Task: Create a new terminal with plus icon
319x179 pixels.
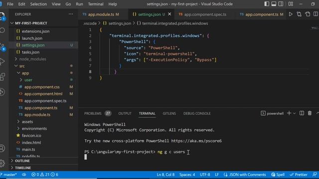Action: (x=289, y=113)
